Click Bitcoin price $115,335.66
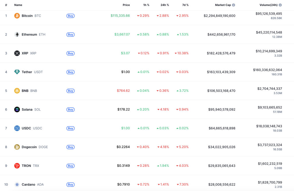Viewport: 294px width, 191px height. [120, 16]
